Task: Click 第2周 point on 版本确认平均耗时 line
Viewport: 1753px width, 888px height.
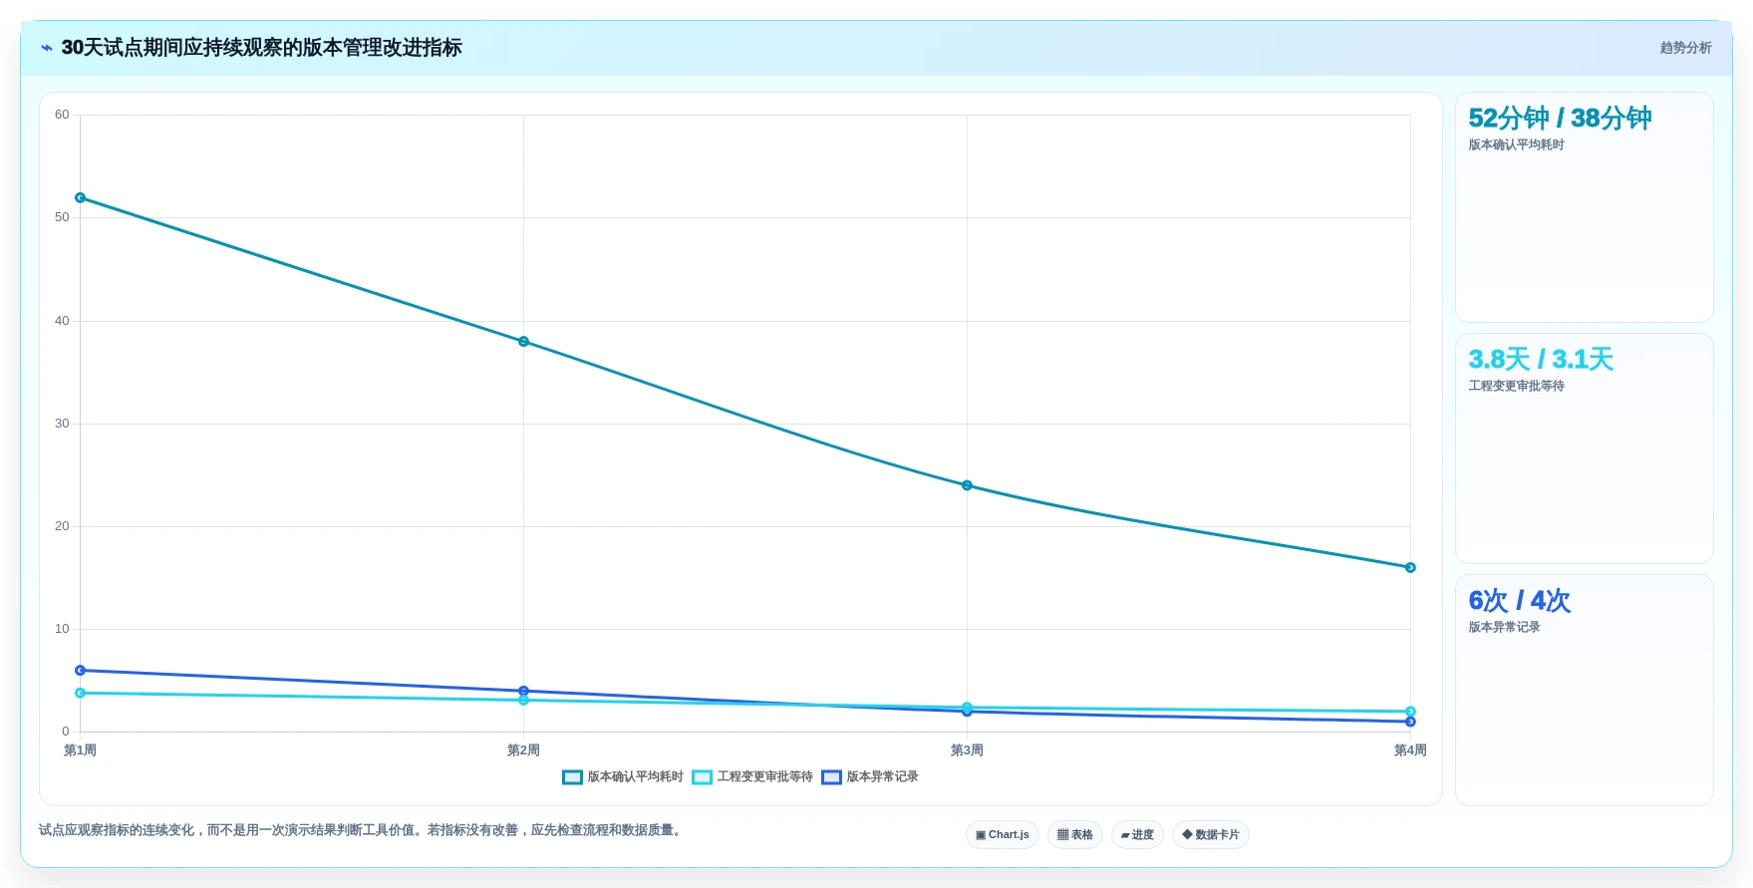Action: pos(523,342)
